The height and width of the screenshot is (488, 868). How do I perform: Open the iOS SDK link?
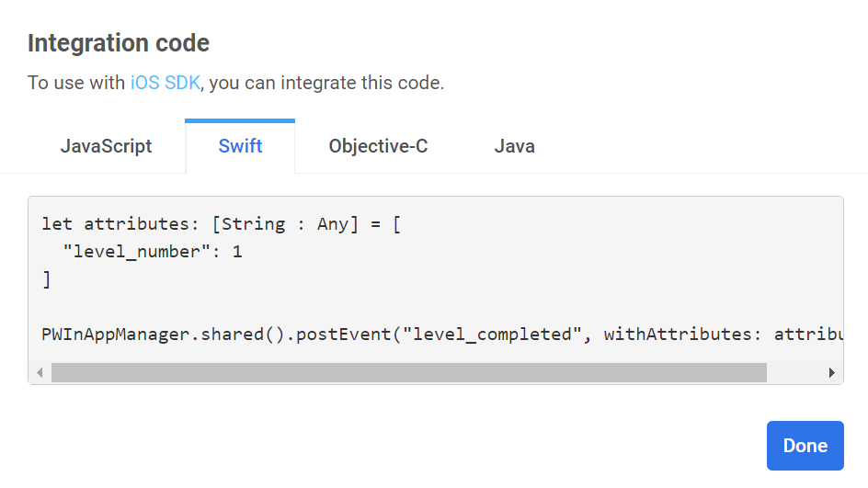(x=165, y=83)
